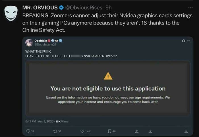Click the Grok icon on quoted tweet
Viewport: 199px width, 137px height.
[x=184, y=41]
